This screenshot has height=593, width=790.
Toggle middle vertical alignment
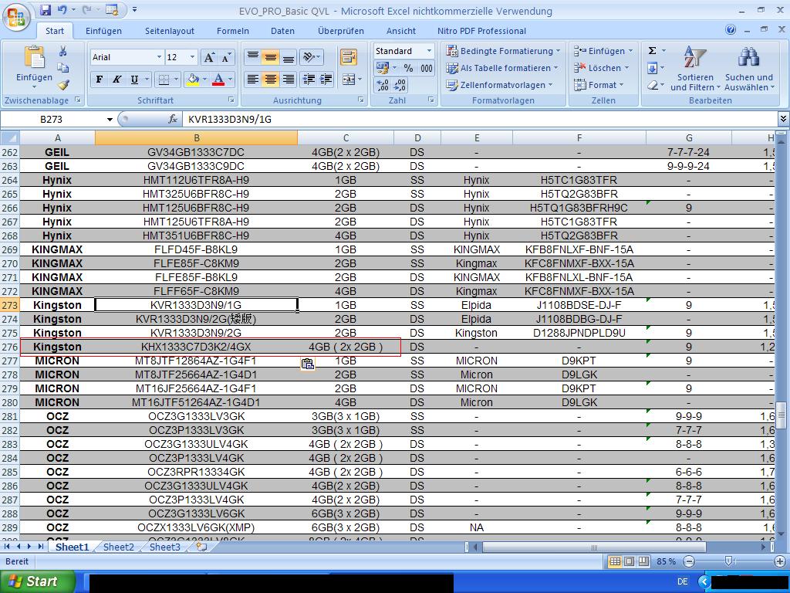pos(271,57)
